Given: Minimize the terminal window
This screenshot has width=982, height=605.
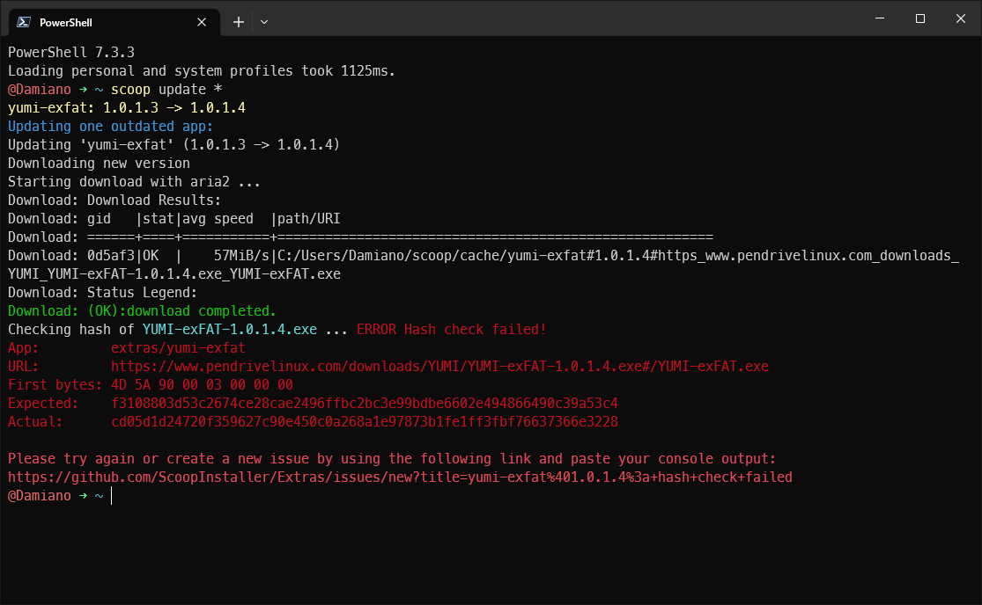Looking at the screenshot, I should tap(880, 18).
